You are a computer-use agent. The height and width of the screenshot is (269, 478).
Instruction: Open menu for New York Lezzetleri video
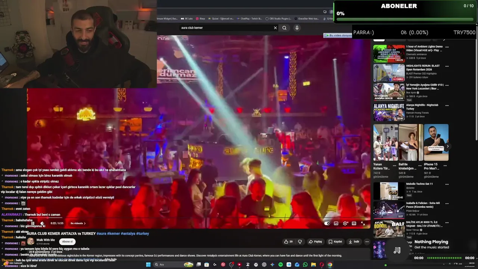pos(447,85)
